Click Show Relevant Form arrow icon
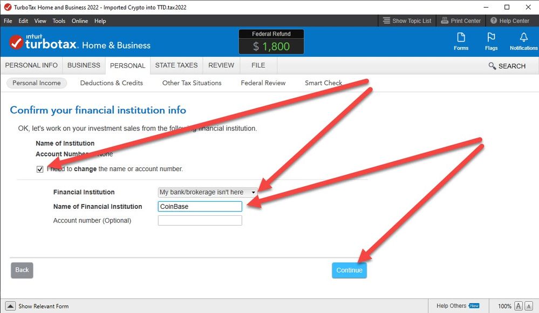 click(10, 306)
